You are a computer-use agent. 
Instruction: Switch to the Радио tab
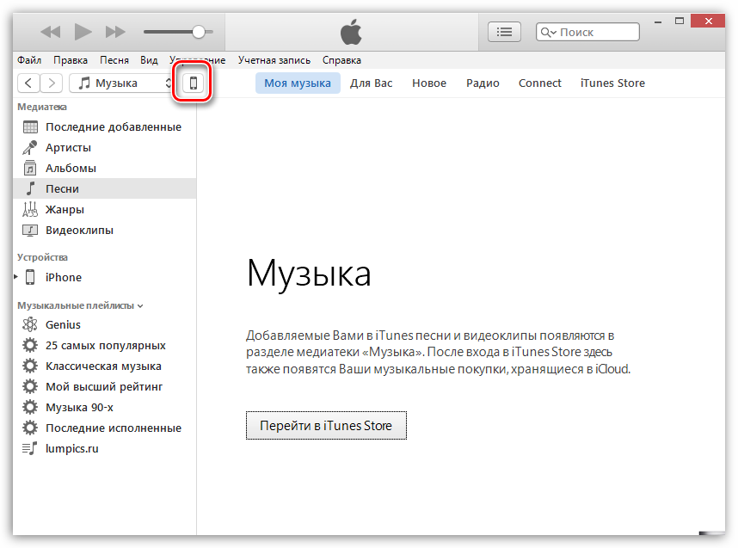(x=483, y=83)
